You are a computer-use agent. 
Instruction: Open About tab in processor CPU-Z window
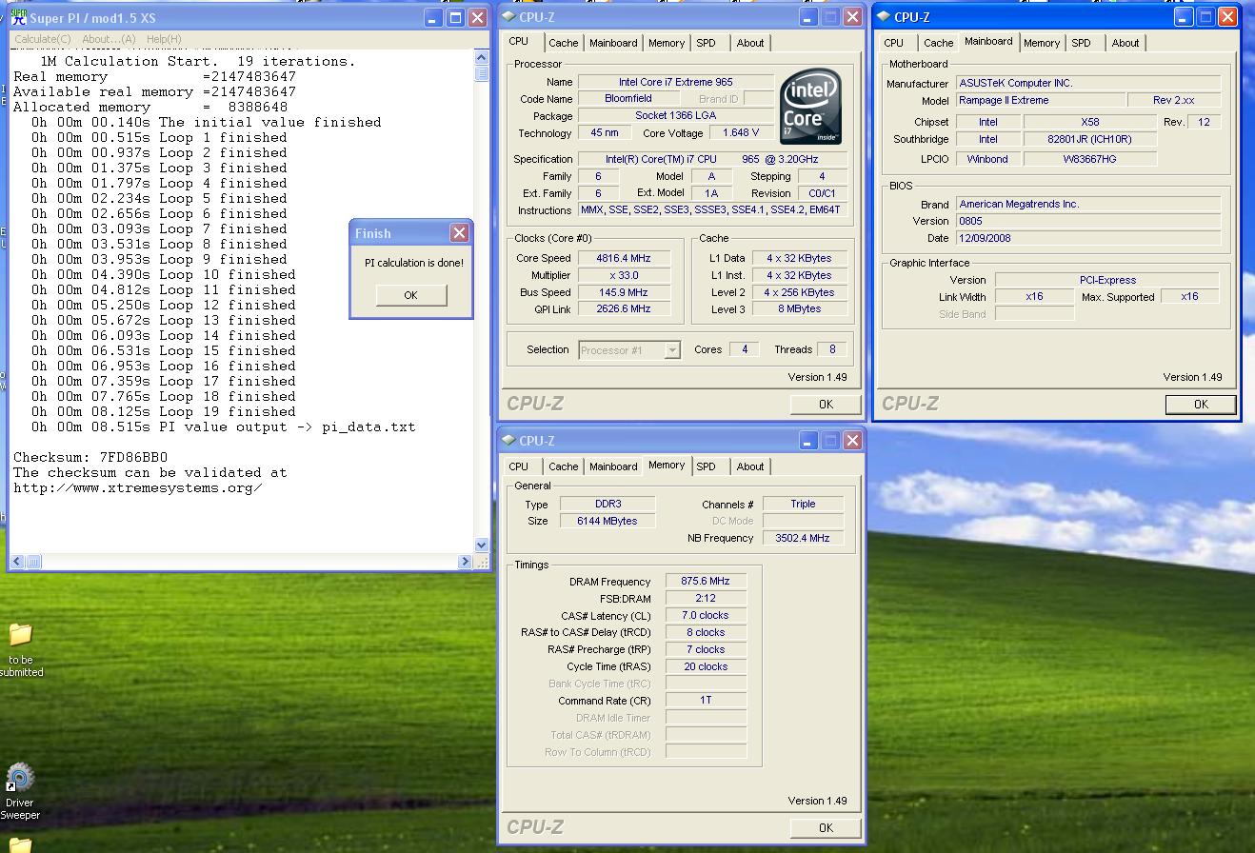click(750, 43)
